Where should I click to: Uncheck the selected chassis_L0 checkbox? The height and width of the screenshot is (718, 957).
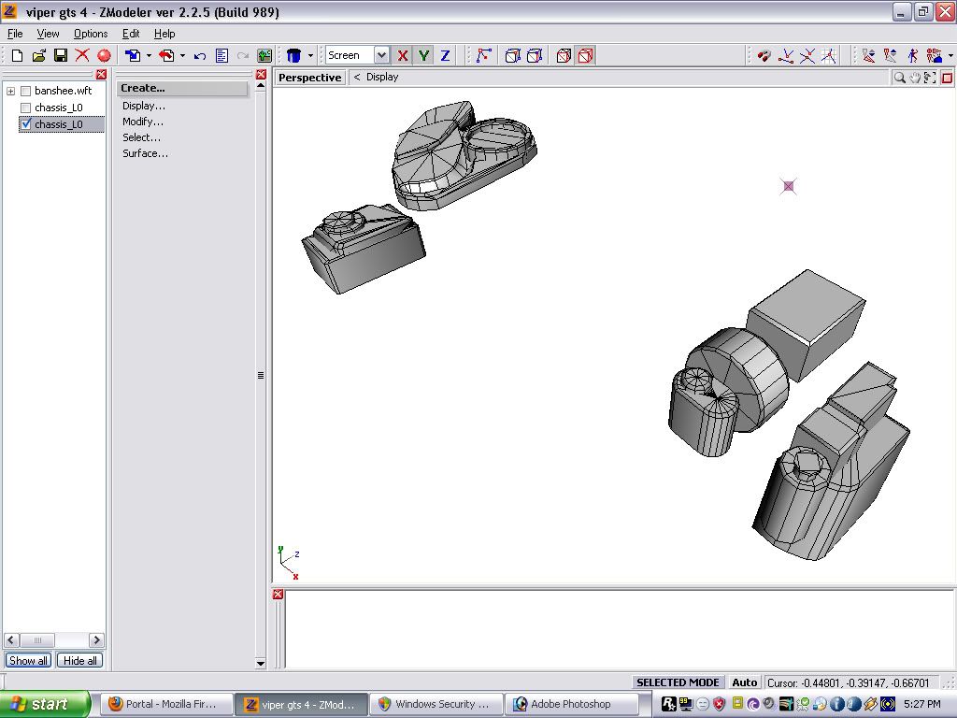(x=26, y=123)
